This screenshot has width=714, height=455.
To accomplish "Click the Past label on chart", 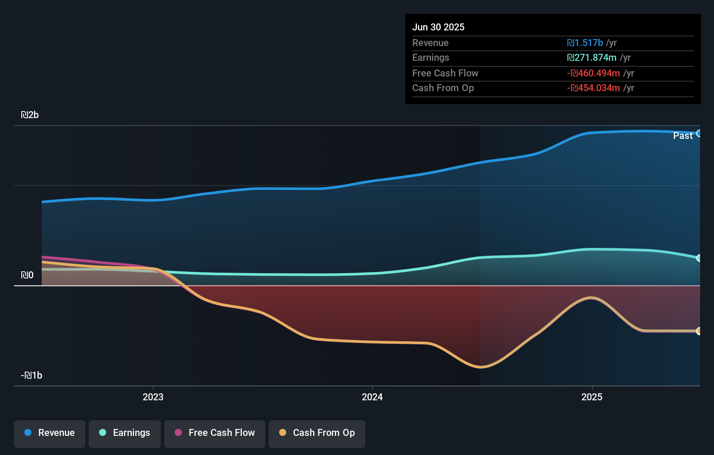I will [x=683, y=136].
